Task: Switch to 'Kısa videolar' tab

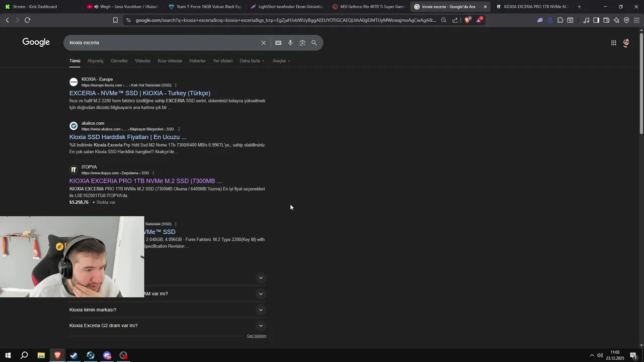Action: (170, 61)
